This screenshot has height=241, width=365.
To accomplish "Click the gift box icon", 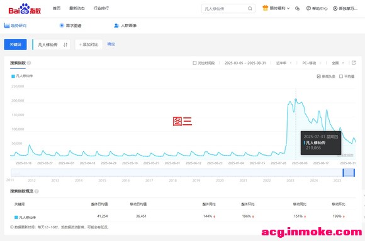I will click(265, 8).
